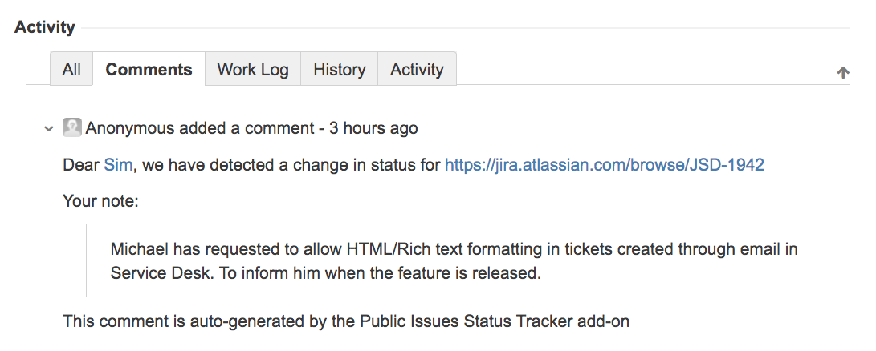Select the Comments tab

tap(149, 70)
